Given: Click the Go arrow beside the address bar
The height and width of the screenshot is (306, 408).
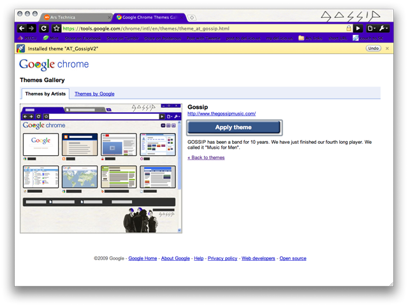Looking at the screenshot, I should click(x=358, y=29).
